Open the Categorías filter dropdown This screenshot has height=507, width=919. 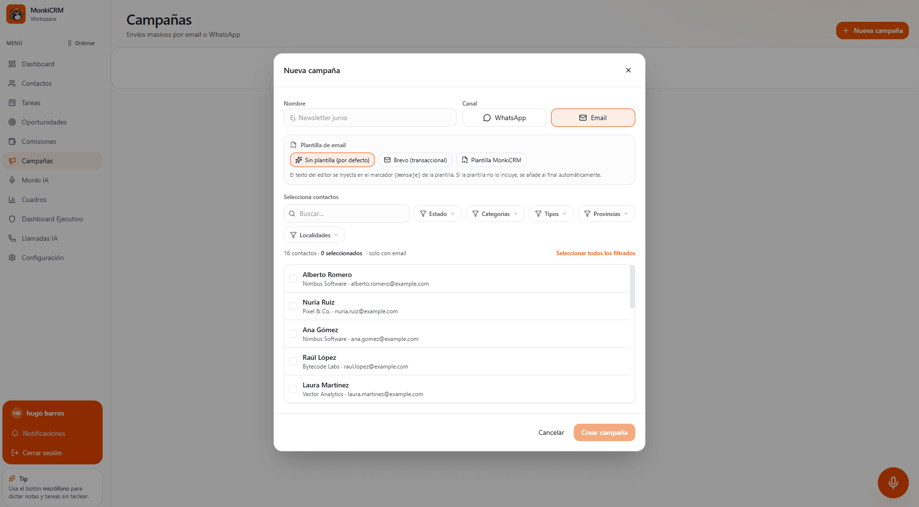point(495,214)
